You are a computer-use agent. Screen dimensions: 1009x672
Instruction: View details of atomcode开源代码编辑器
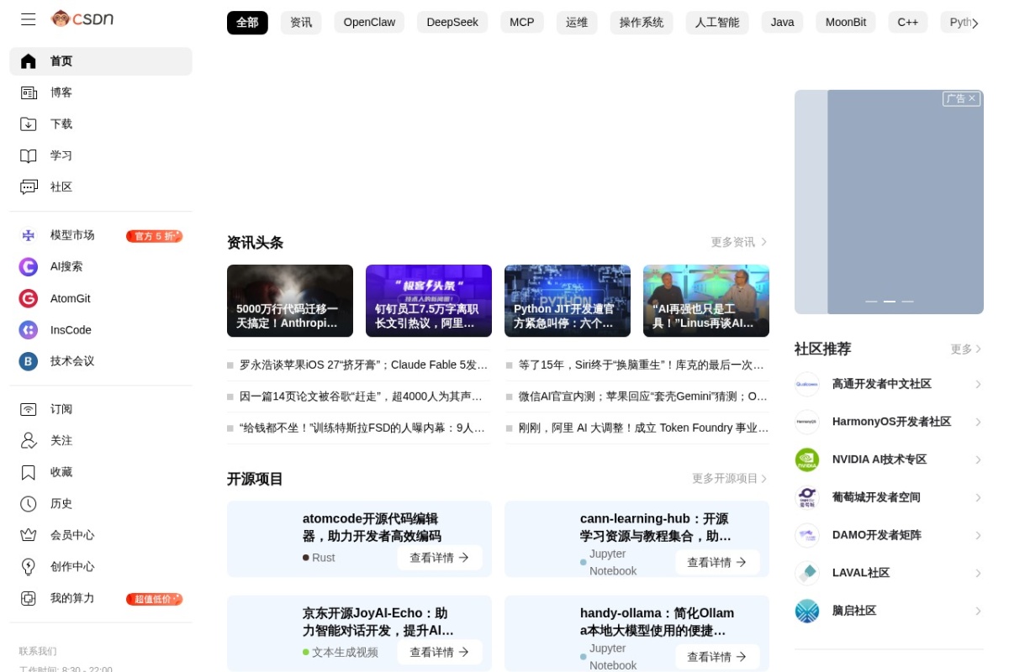[x=440, y=558]
